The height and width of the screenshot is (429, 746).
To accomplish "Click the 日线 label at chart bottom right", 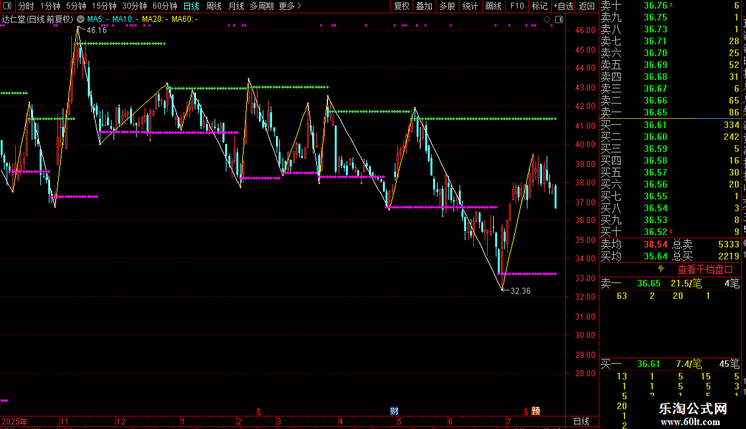I will (x=582, y=421).
